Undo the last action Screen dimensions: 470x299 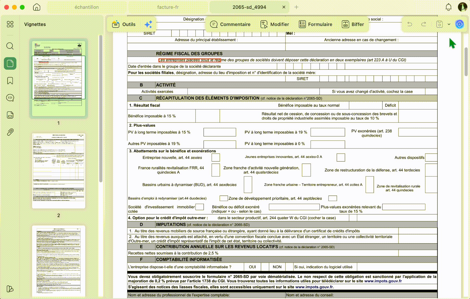pyautogui.click(x=410, y=24)
